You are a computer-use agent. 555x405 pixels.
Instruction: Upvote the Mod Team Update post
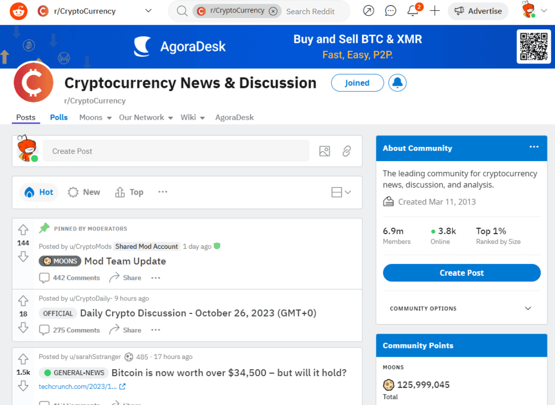click(x=23, y=230)
